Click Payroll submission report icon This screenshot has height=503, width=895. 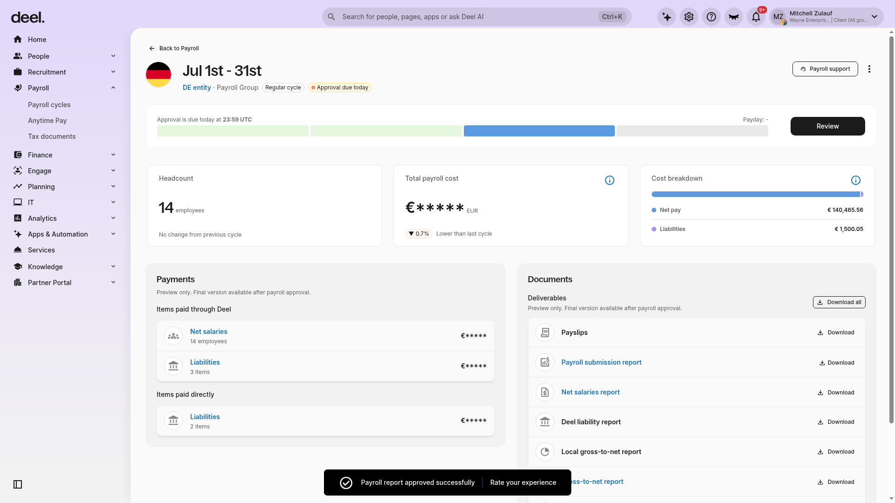pyautogui.click(x=545, y=362)
